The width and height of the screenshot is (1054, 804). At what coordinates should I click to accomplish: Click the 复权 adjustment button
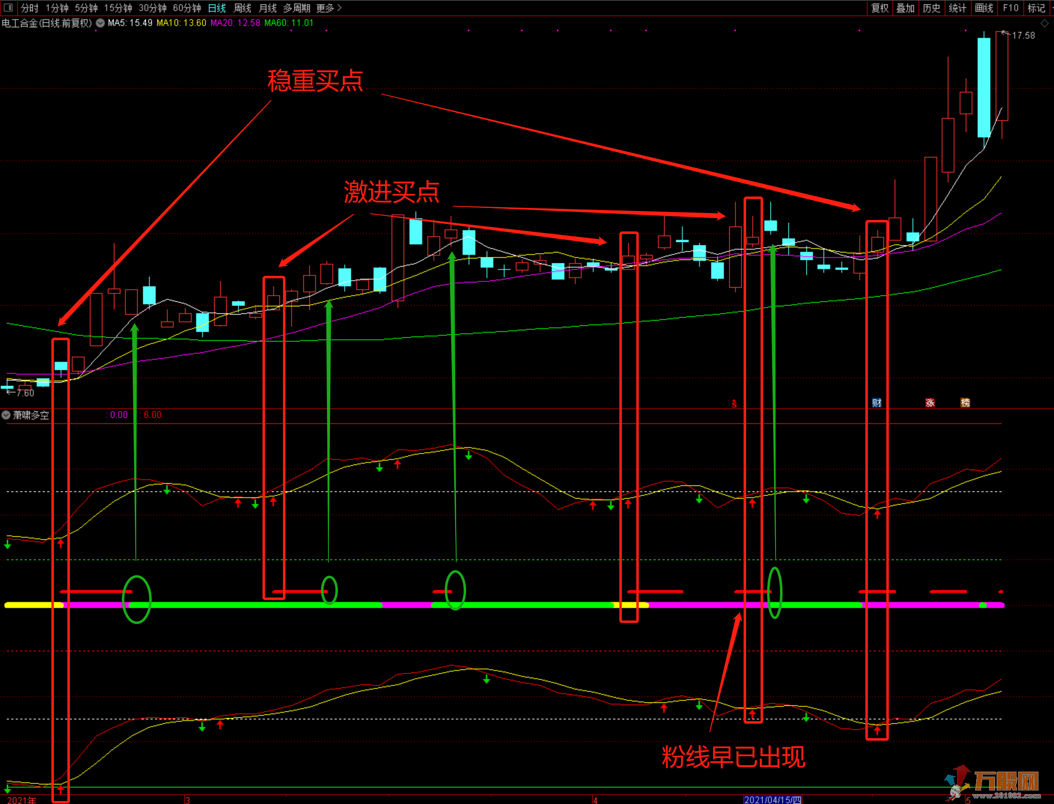[x=880, y=8]
